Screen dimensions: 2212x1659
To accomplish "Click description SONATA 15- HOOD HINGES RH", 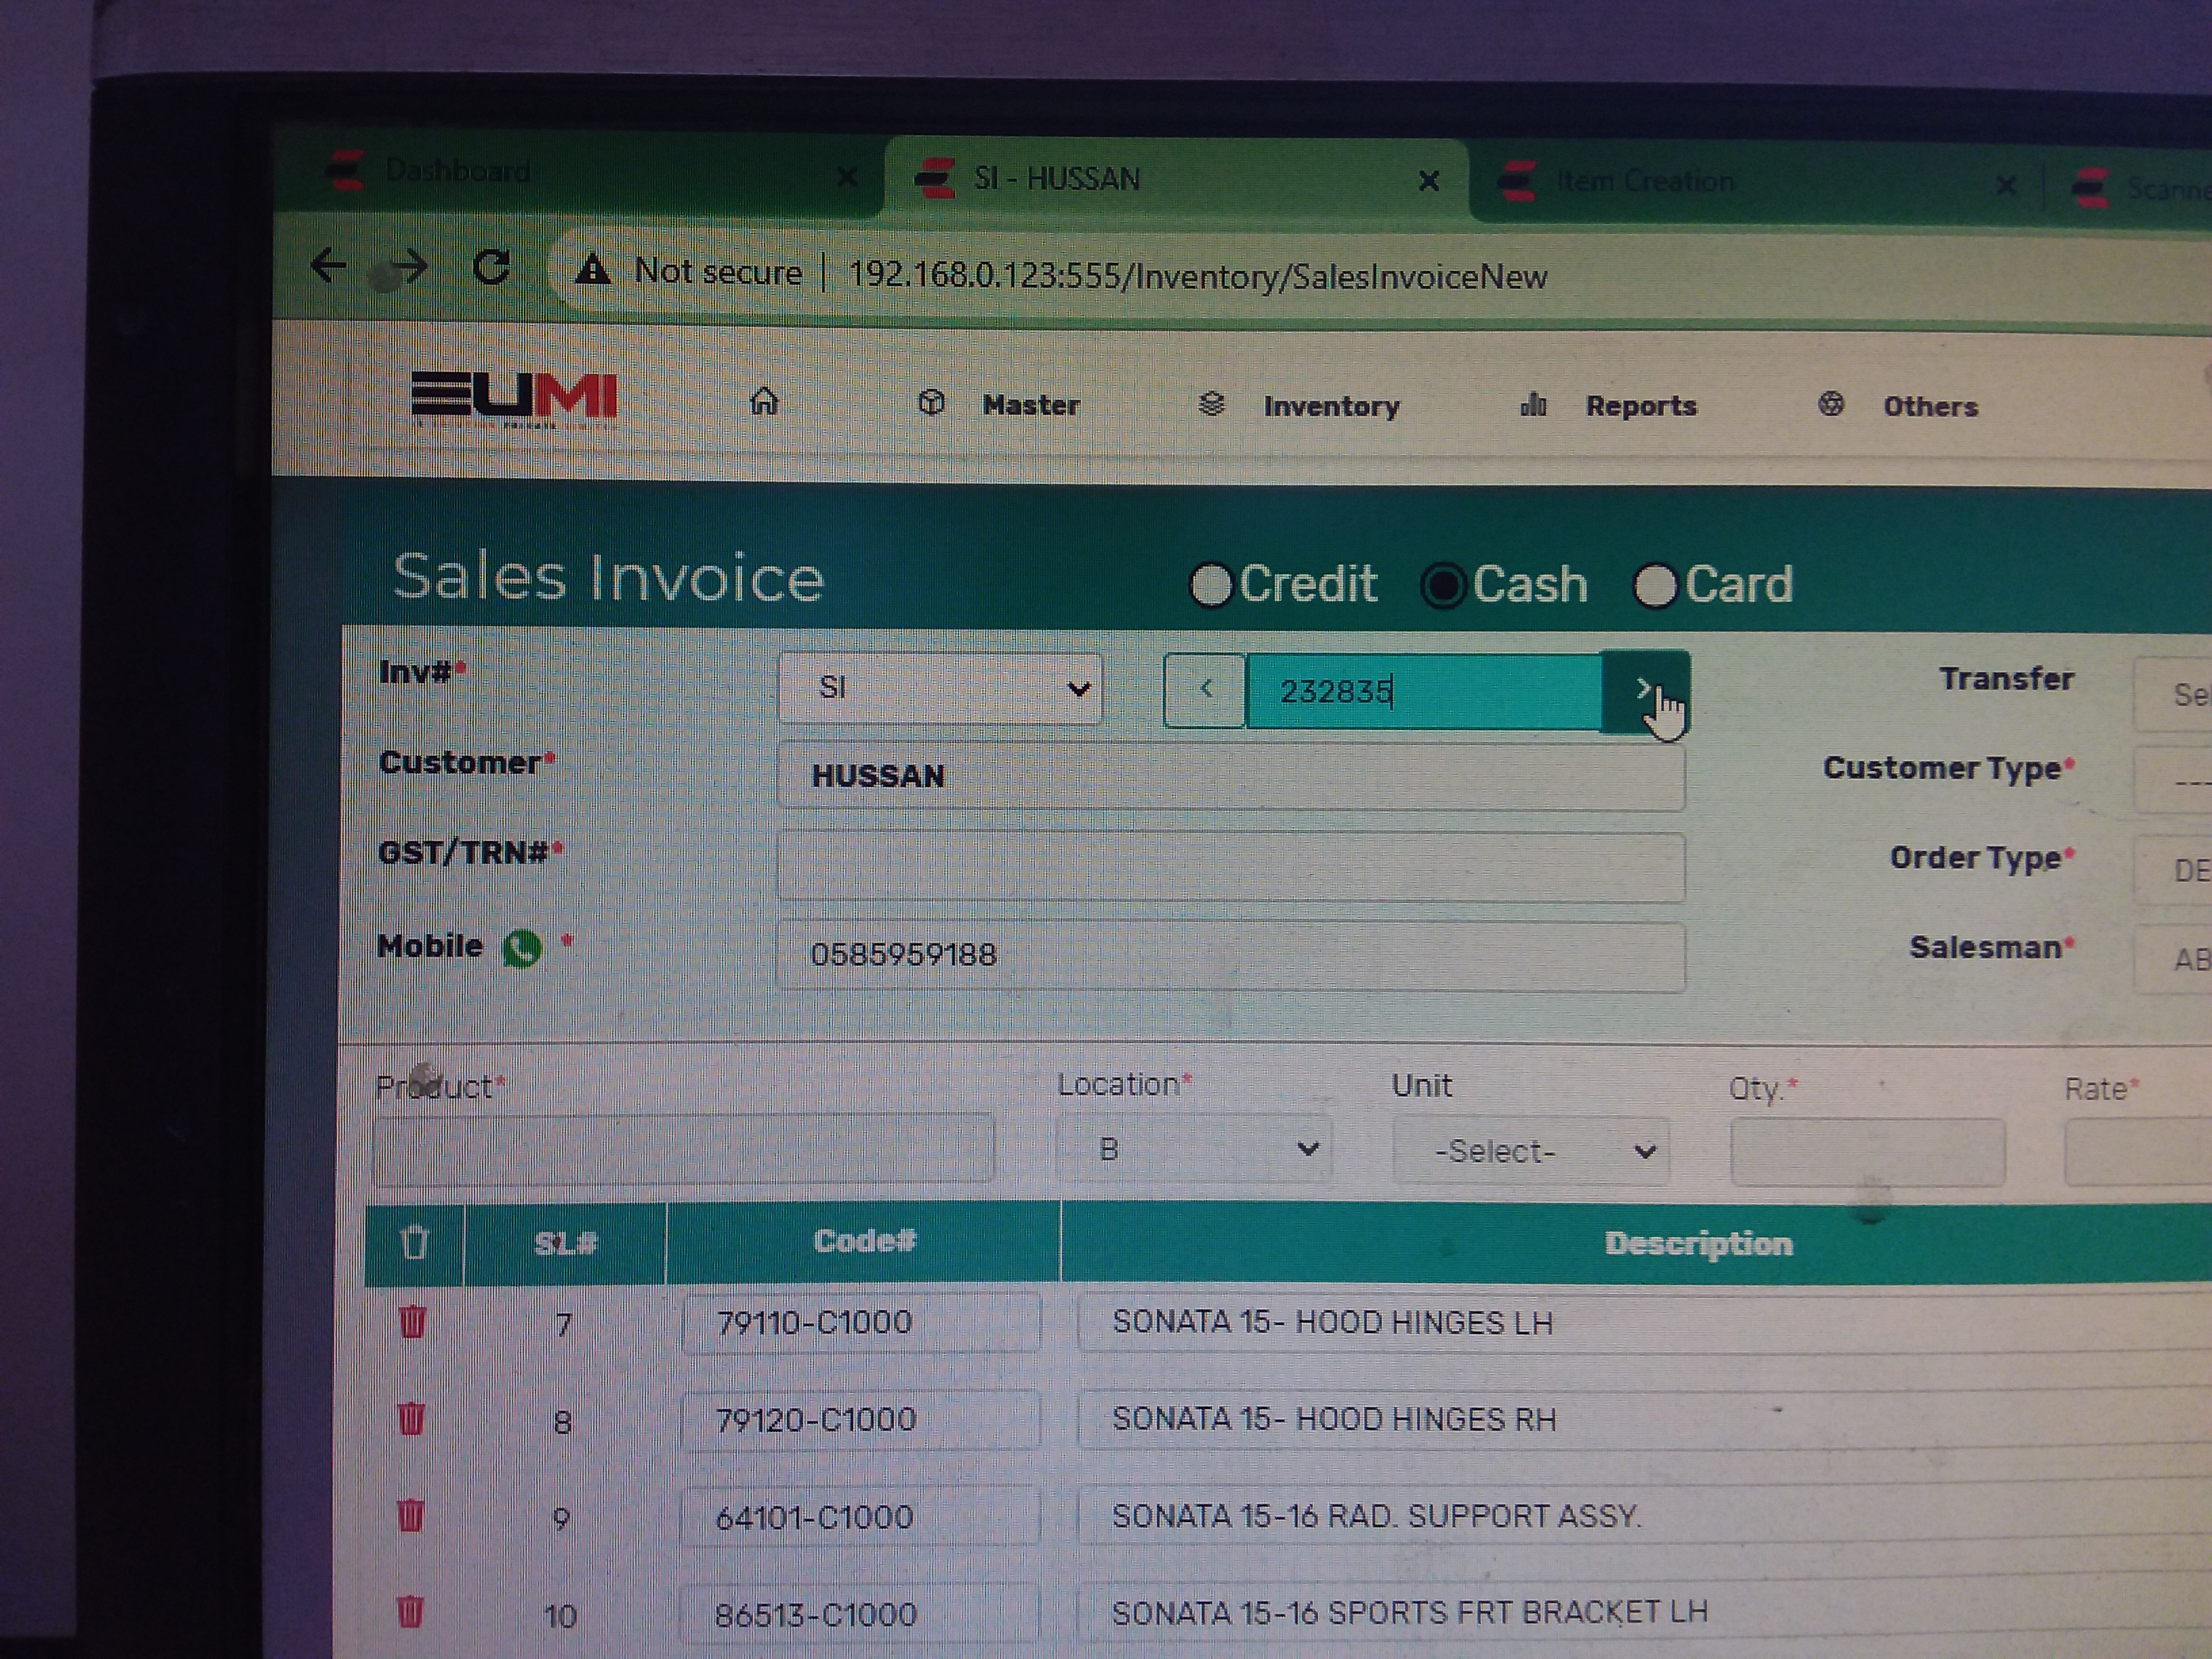I will pyautogui.click(x=1334, y=1419).
